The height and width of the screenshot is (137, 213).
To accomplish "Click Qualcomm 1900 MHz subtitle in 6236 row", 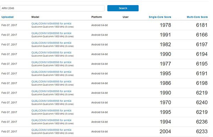I will coord(53,124).
